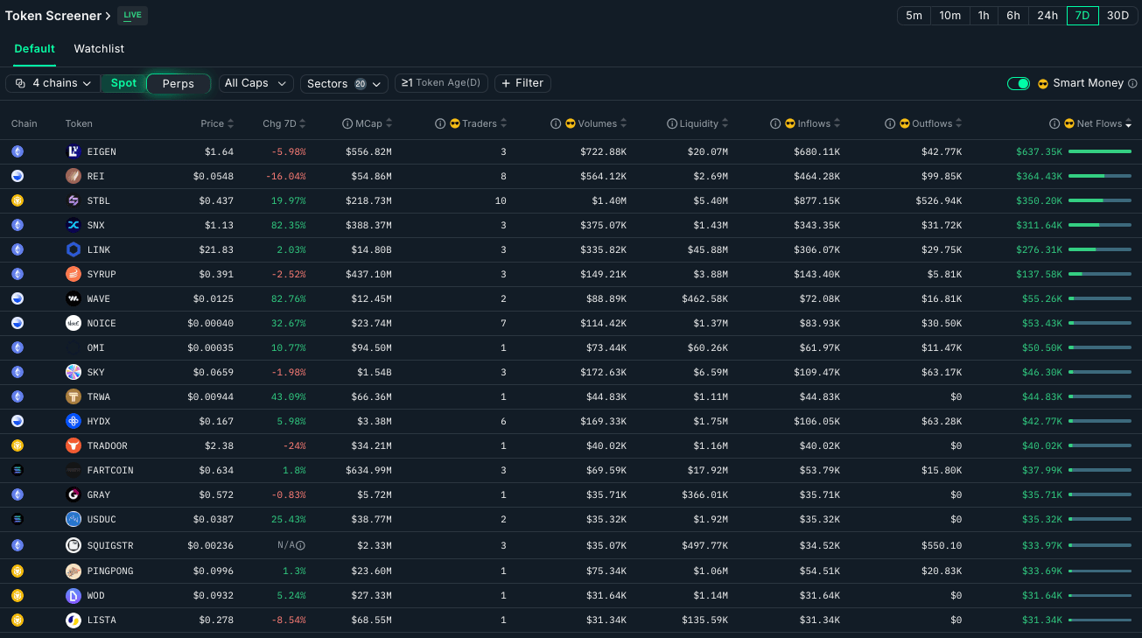Click the TRADOOR token logo icon

(74, 445)
